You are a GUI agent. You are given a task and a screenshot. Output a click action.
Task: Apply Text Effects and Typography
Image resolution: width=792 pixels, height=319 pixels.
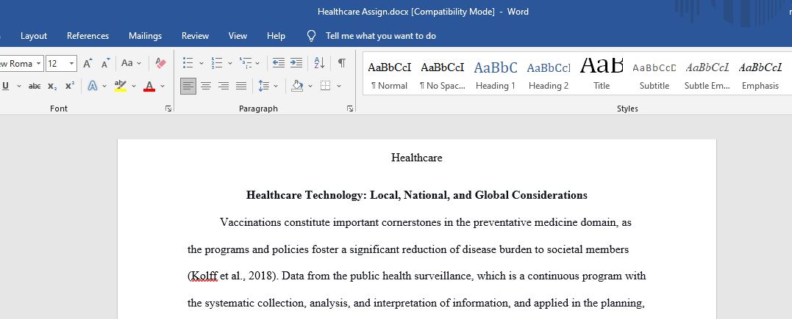[93, 87]
